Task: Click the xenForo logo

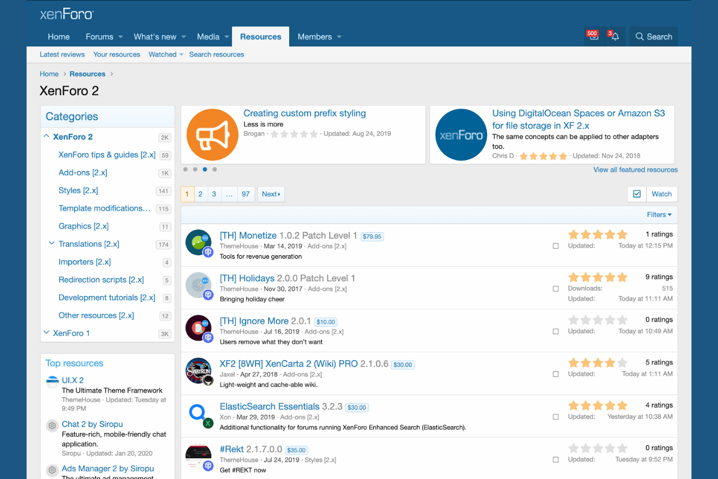Action: [x=66, y=14]
